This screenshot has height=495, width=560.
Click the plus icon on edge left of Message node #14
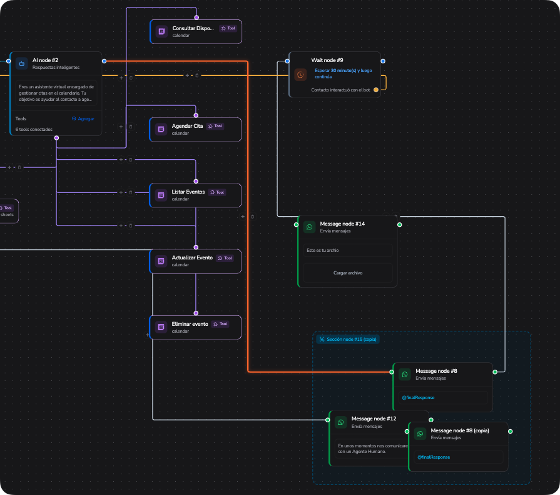click(243, 217)
